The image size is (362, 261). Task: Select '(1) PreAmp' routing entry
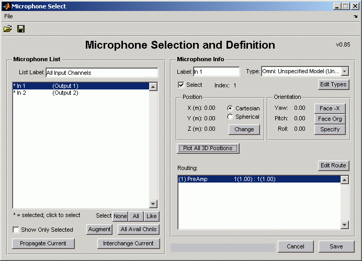click(259, 179)
